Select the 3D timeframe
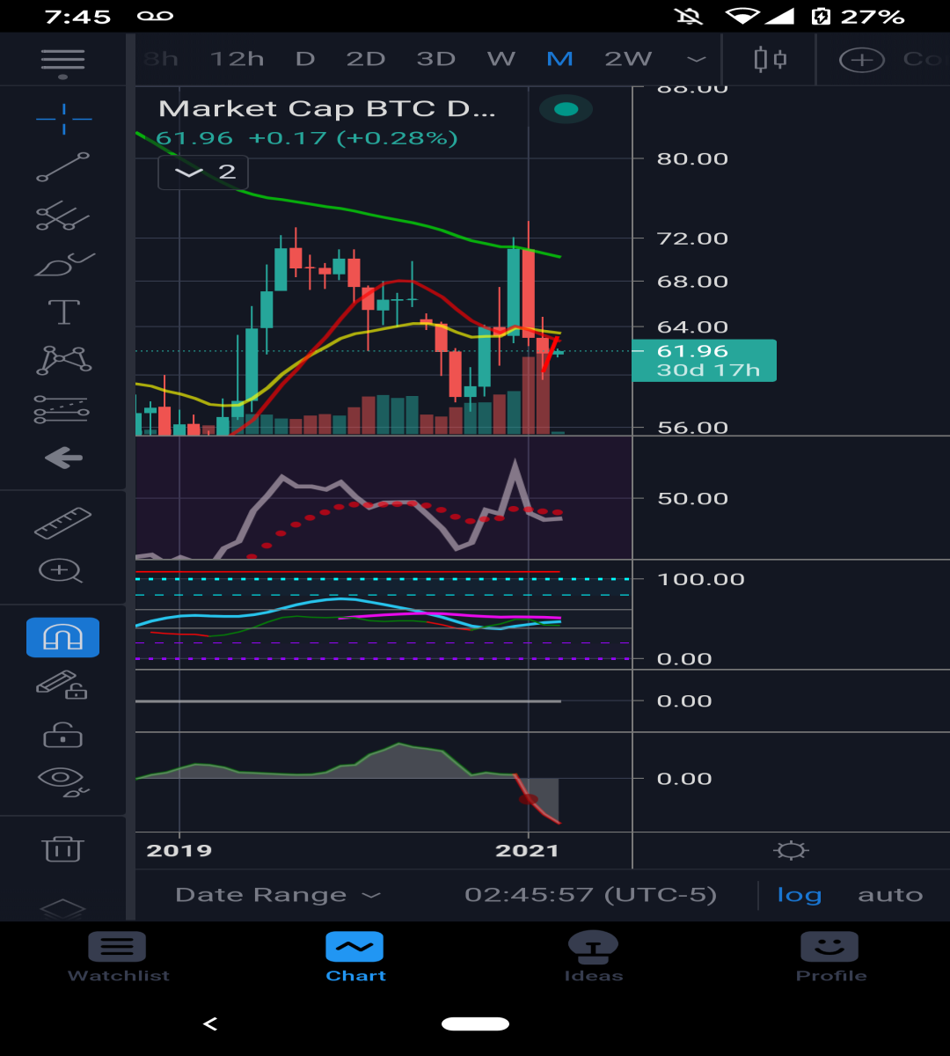 [436, 60]
